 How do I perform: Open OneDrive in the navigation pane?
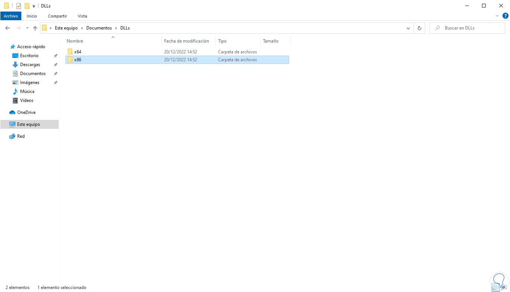(26, 112)
